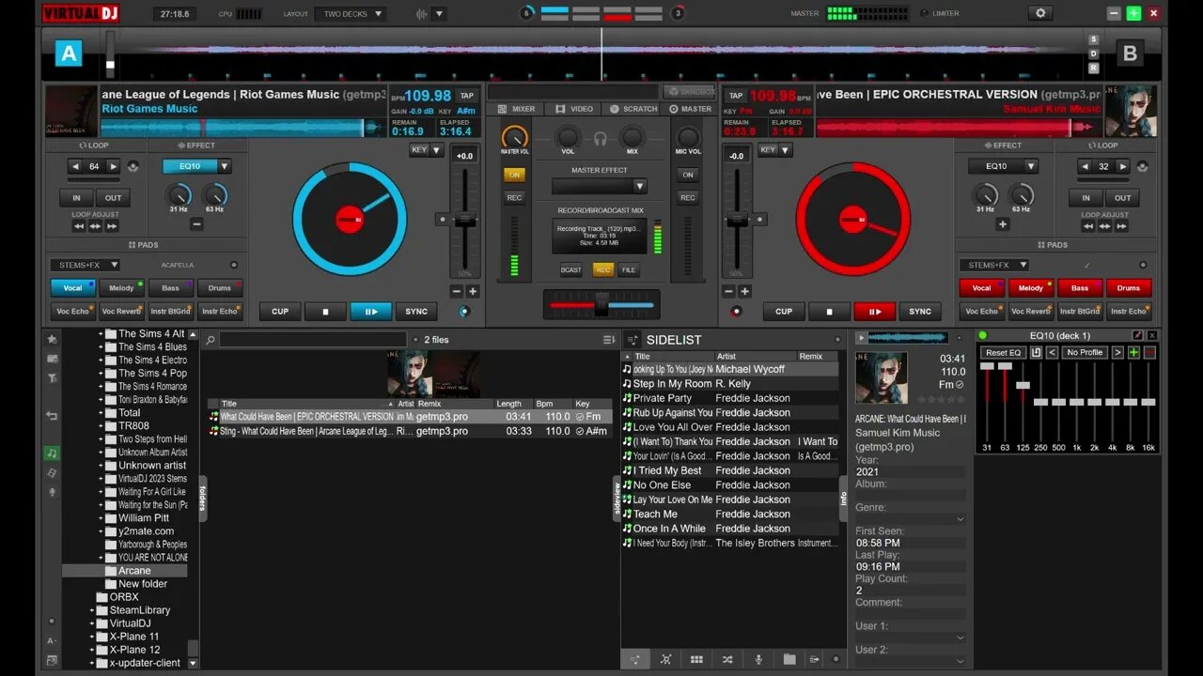This screenshot has width=1203, height=676.
Task: Open deck A effect dropdown arrow
Action: tap(225, 166)
